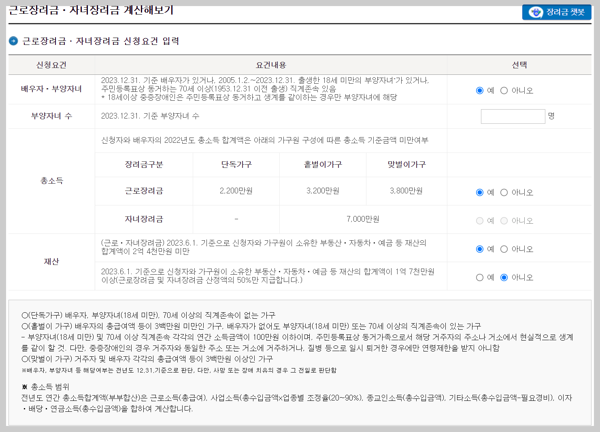Click the 2,200만원 value
This screenshot has width=600, height=432.
tap(236, 191)
